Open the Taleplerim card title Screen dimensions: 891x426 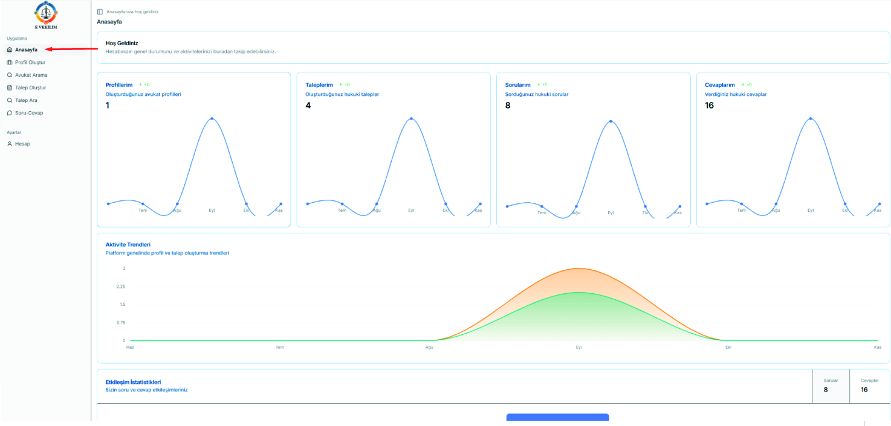[319, 85]
